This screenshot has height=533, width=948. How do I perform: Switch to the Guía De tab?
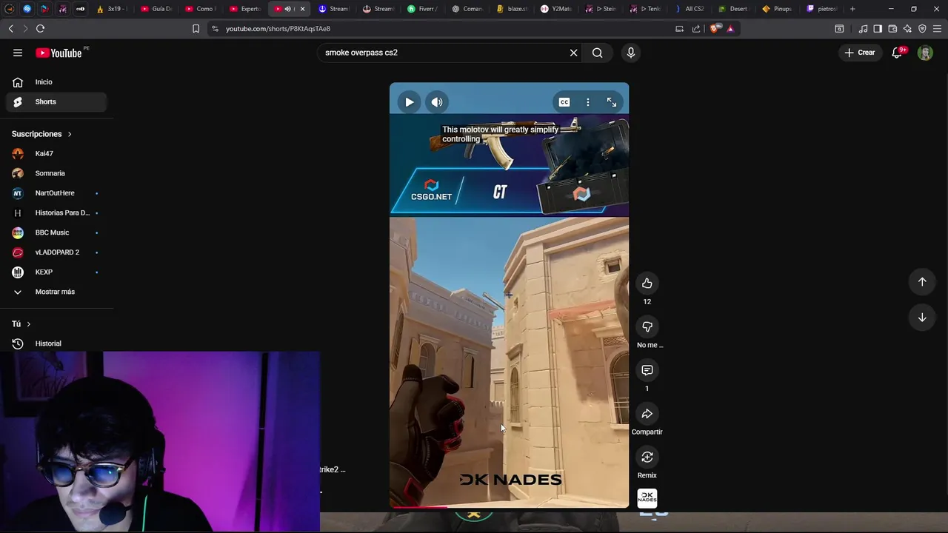coord(156,9)
